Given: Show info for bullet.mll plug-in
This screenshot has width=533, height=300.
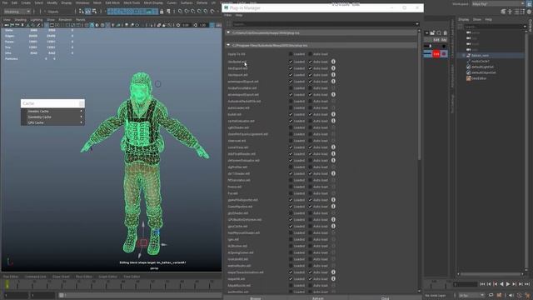Looking at the screenshot, I should coord(333,114).
